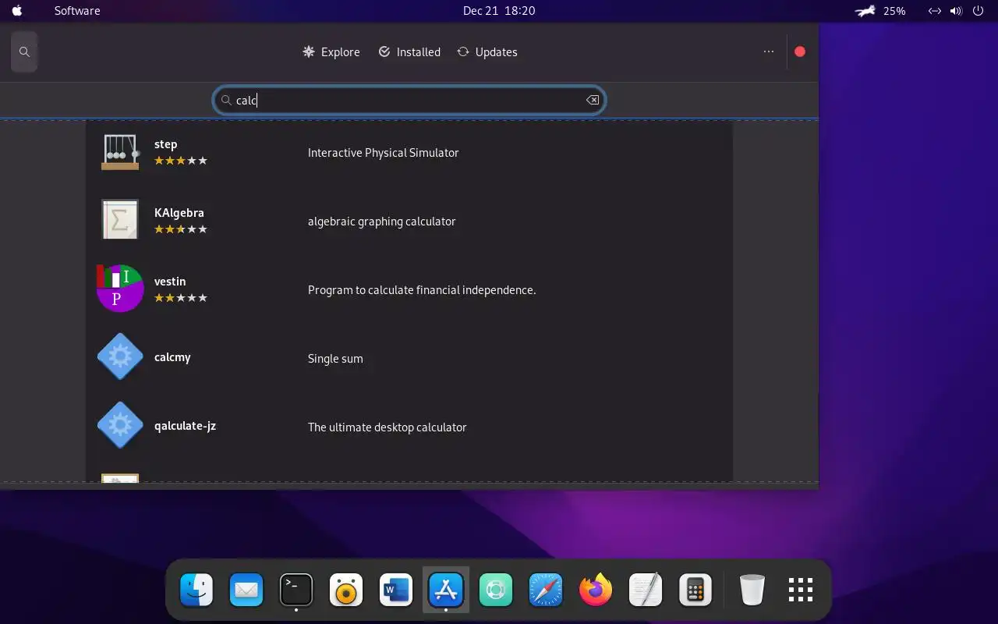Select the vestin app name
Image resolution: width=998 pixels, height=624 pixels.
(170, 282)
